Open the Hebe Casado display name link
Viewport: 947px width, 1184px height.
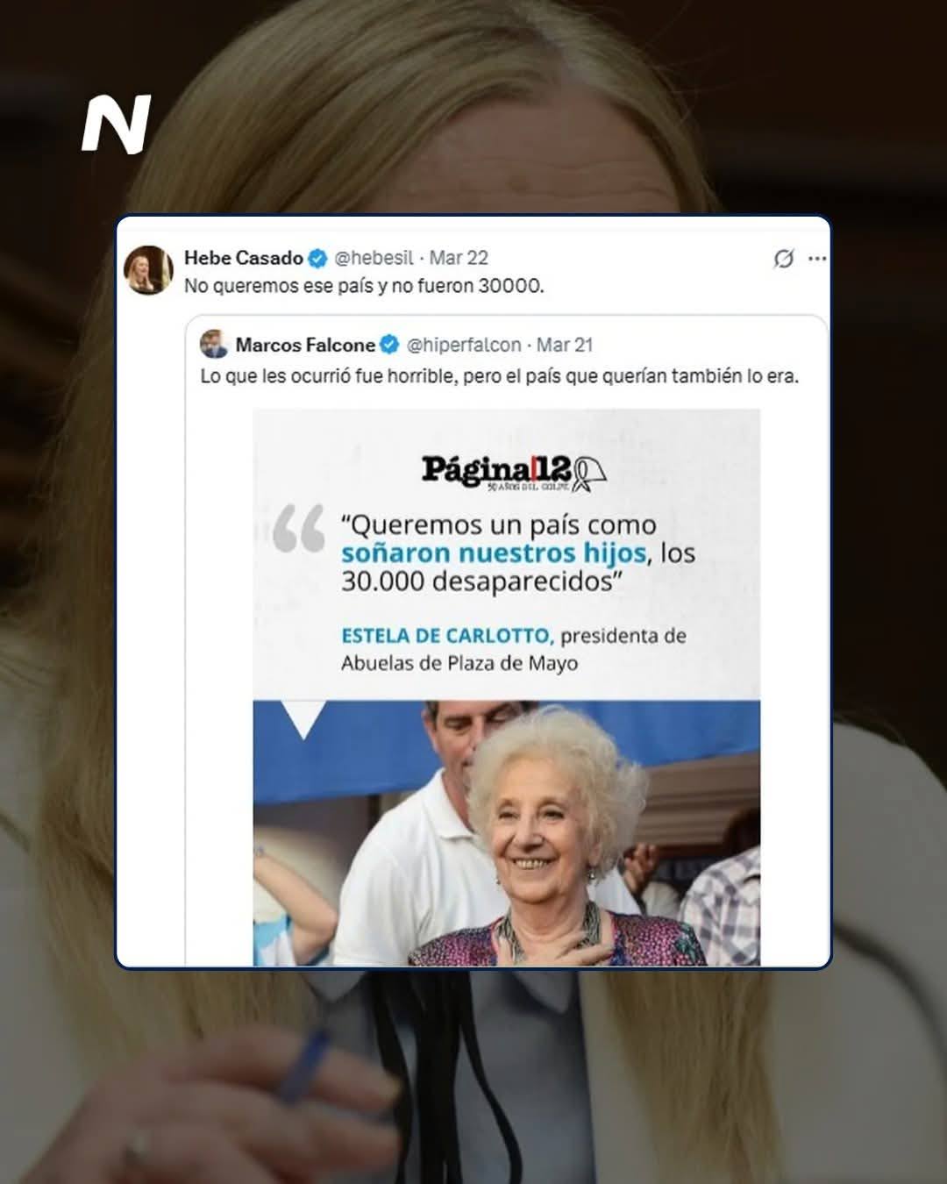click(x=244, y=258)
